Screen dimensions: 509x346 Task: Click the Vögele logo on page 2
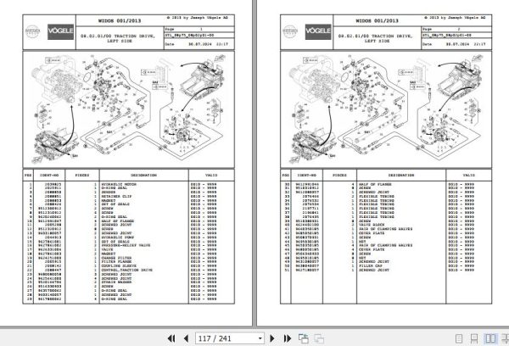pos(318,32)
